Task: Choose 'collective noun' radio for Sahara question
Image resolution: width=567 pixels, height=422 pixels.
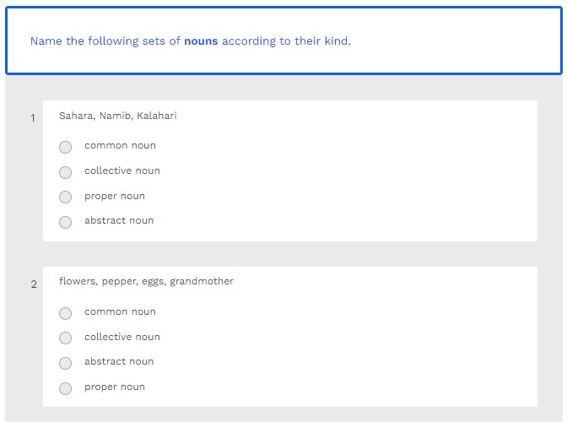Action: click(66, 172)
